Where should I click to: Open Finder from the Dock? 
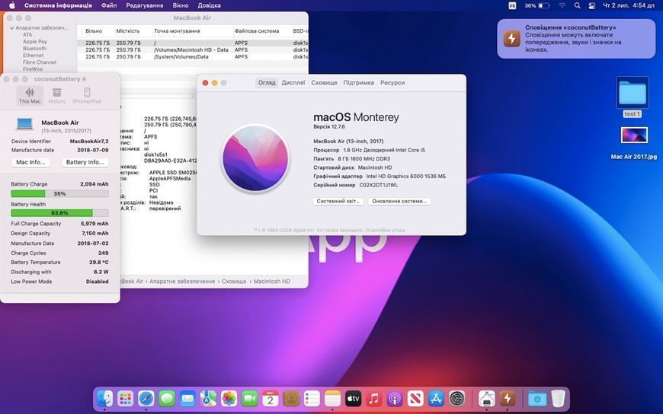[x=105, y=398]
